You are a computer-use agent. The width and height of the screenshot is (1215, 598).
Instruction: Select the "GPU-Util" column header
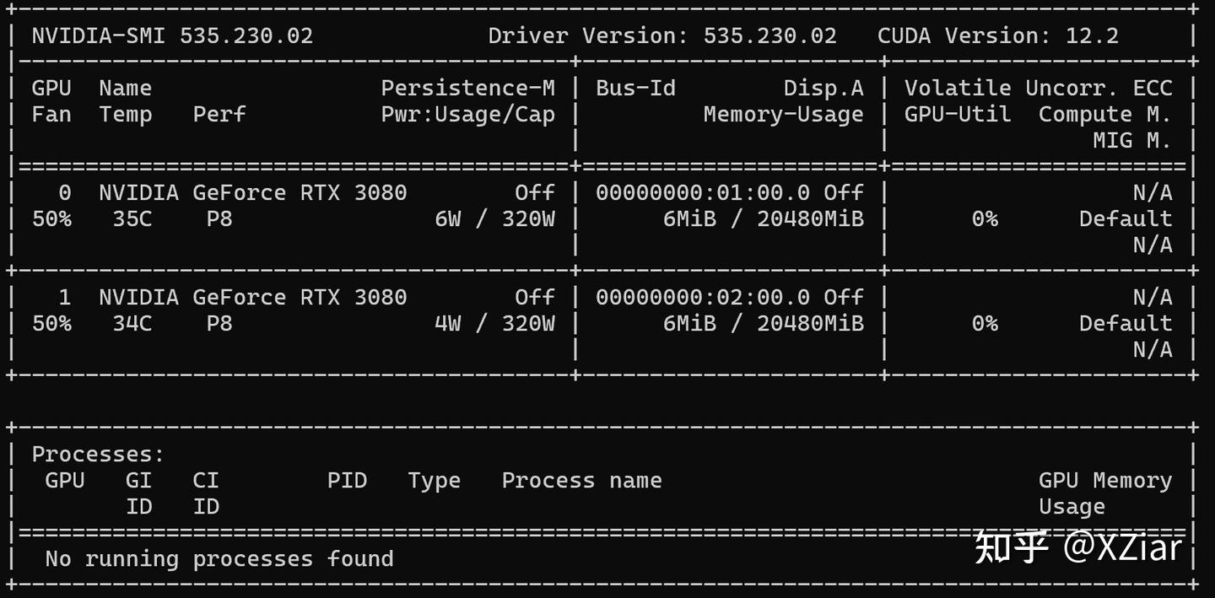click(958, 114)
